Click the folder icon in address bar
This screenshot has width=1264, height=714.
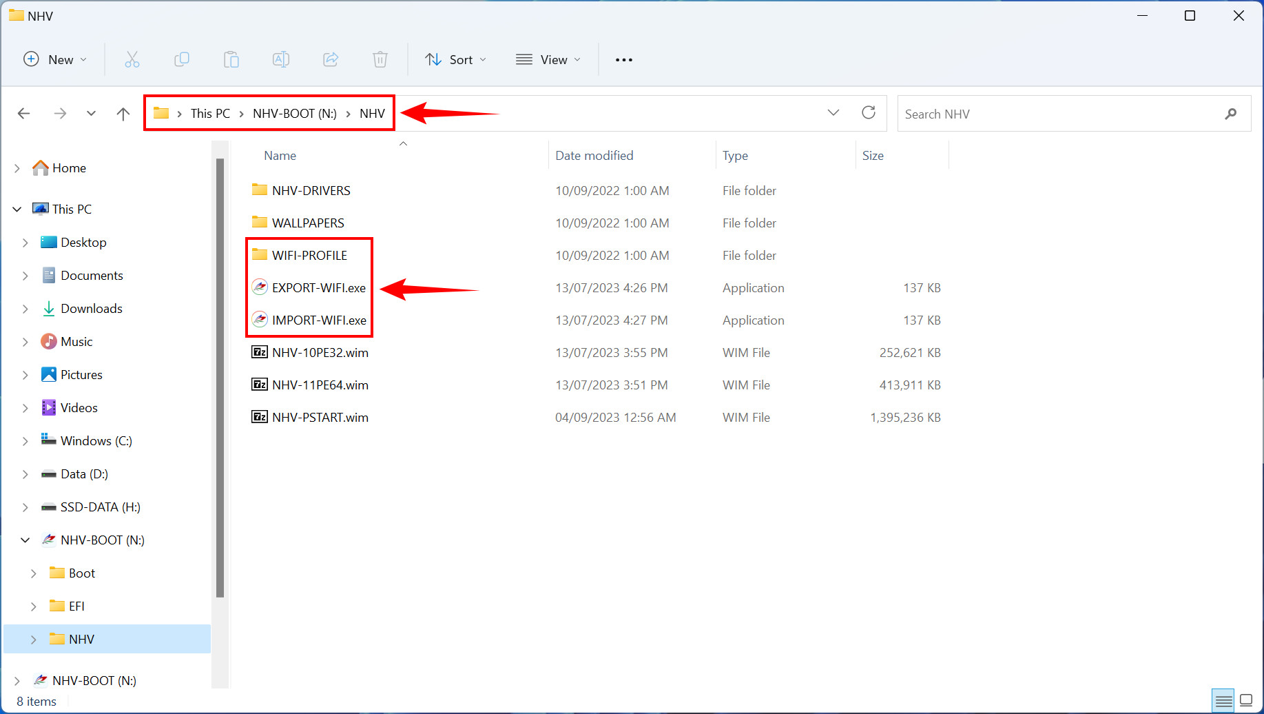coord(161,113)
